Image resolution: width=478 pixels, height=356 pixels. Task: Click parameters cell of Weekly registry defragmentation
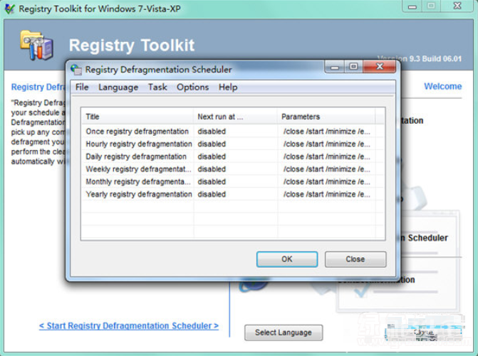[326, 169]
